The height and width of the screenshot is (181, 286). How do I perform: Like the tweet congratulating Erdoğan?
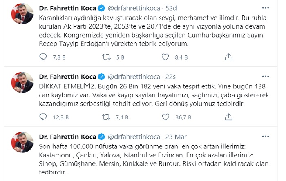(165, 57)
